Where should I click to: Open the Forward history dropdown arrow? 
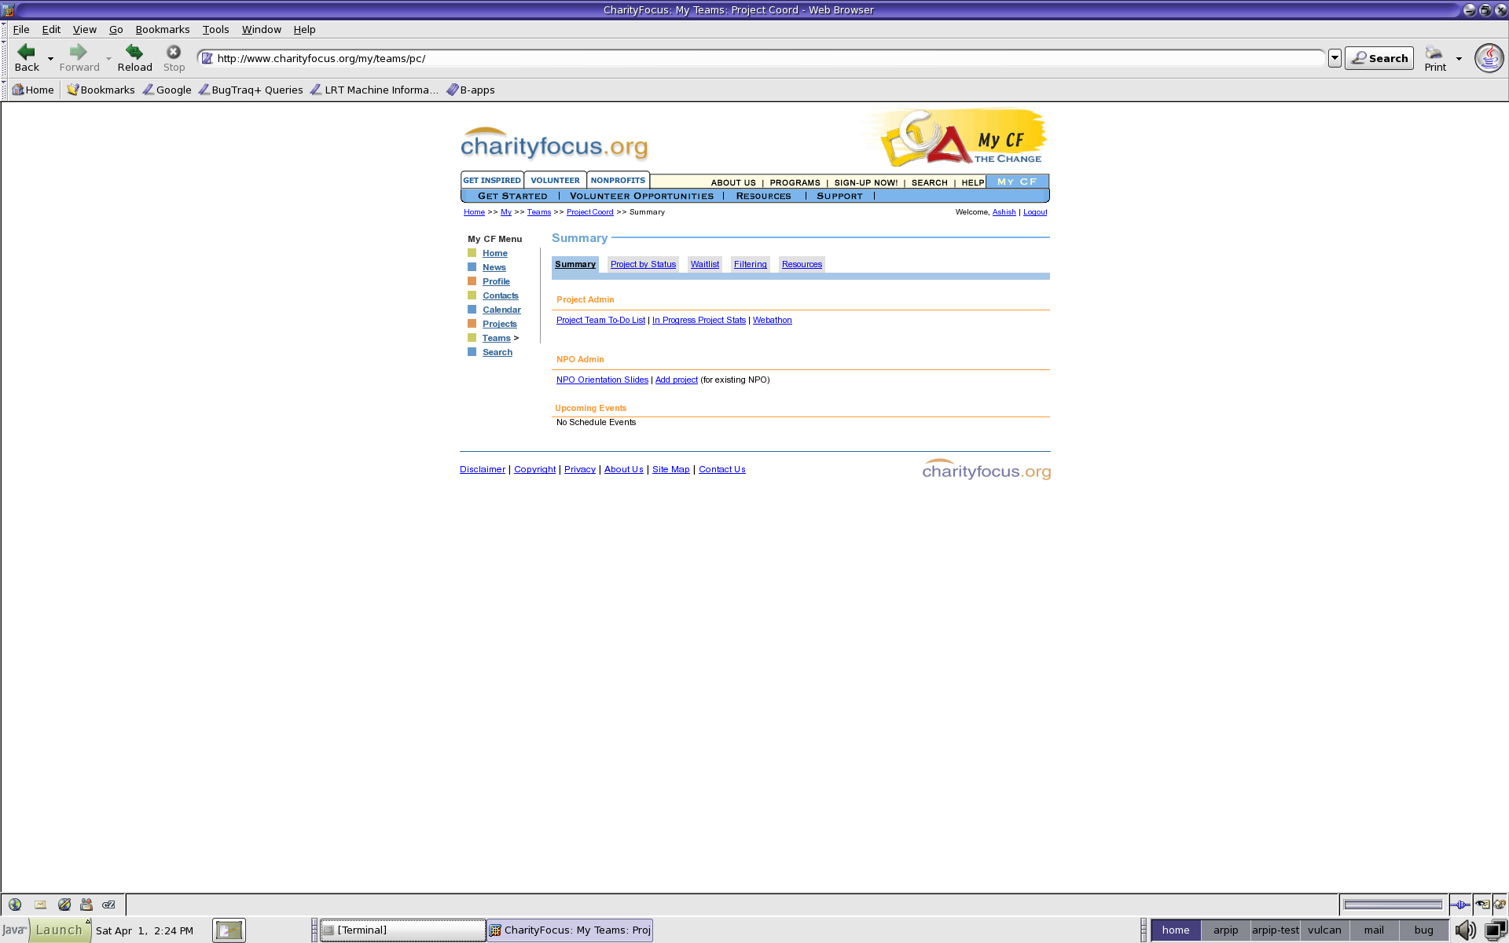(108, 59)
